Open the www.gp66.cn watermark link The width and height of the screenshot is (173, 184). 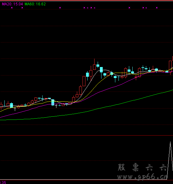[142, 176]
